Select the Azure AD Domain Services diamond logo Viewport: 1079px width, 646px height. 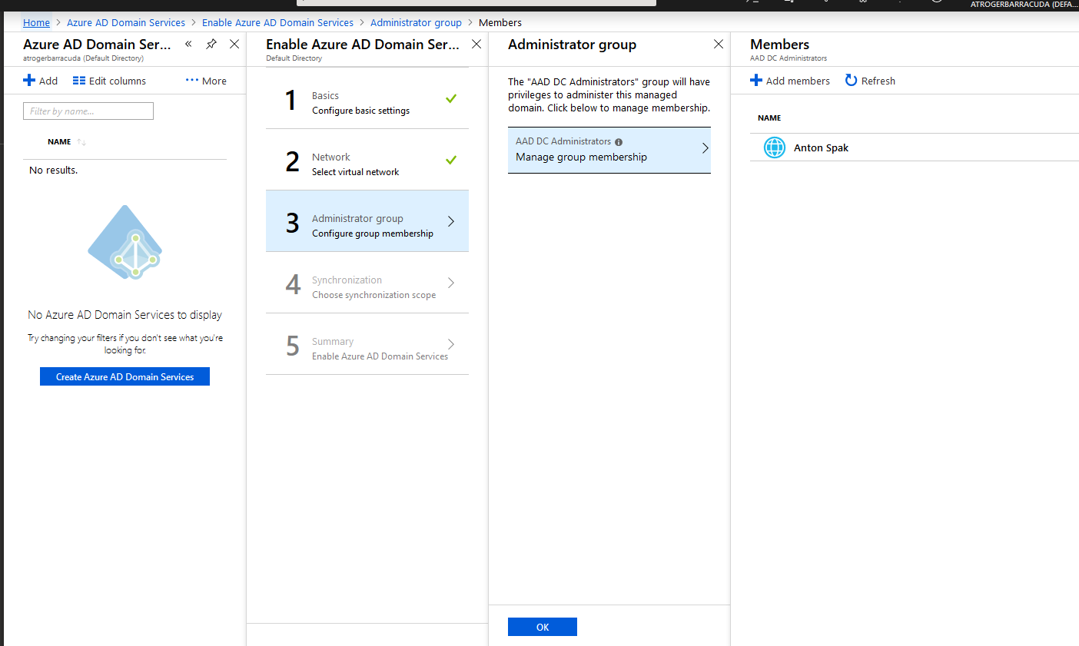point(124,243)
